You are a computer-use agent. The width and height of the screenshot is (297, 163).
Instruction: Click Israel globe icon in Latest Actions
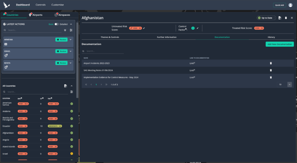6,55
